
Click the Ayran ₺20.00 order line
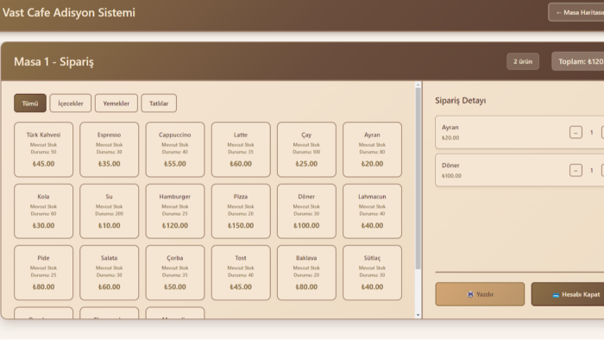tap(519, 132)
